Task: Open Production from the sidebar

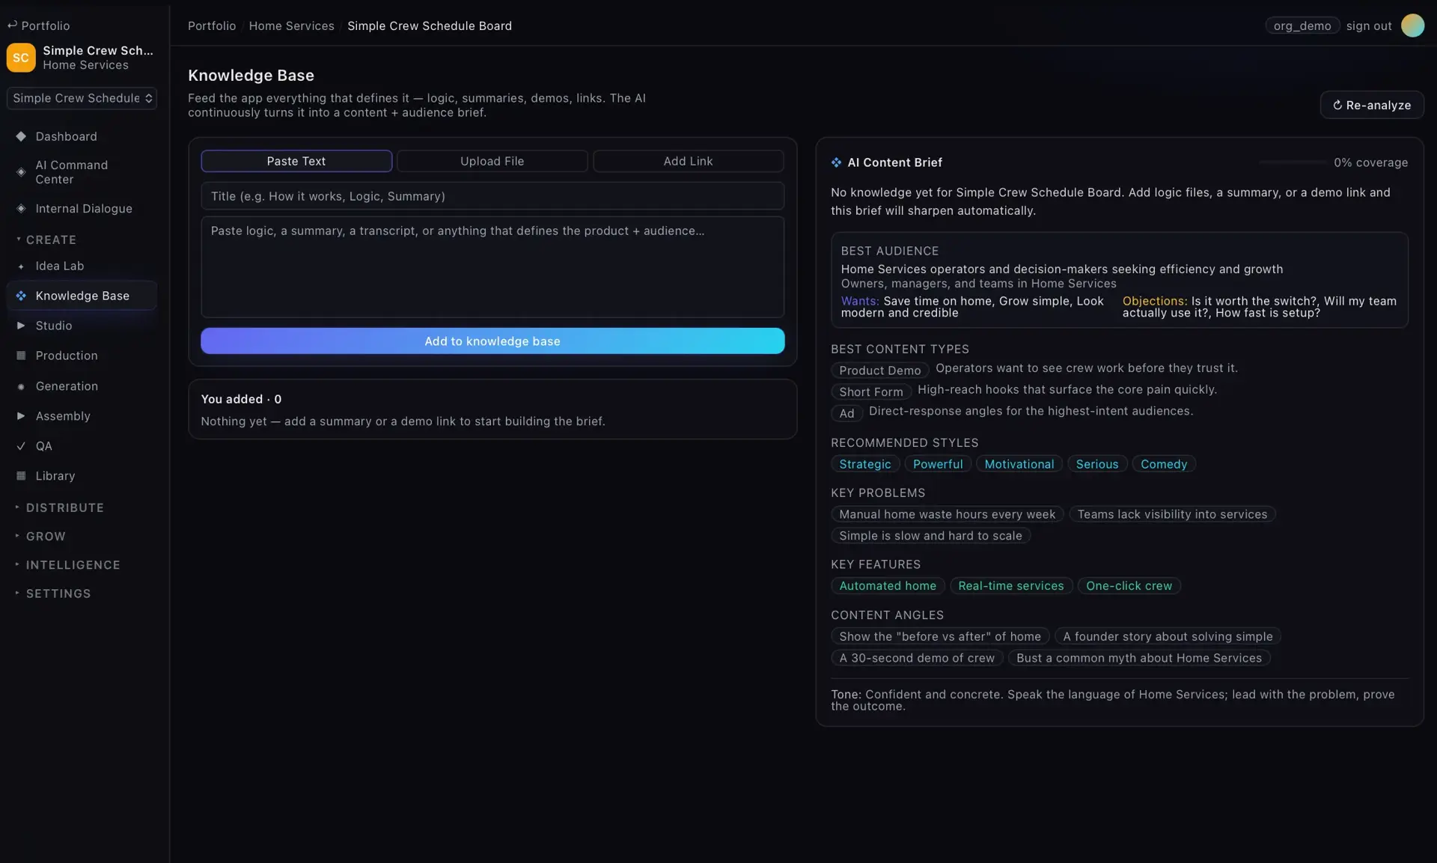Action: click(82, 356)
